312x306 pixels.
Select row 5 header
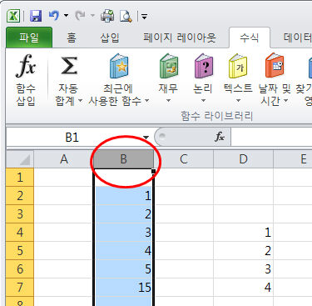[x=20, y=251]
